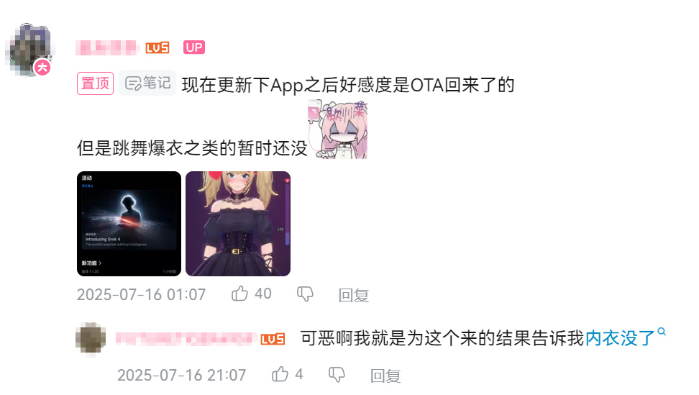Open the 笔记 note tag icon
The height and width of the screenshot is (395, 699).
click(x=147, y=83)
